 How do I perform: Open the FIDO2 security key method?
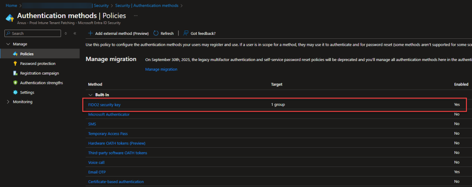[104, 105]
